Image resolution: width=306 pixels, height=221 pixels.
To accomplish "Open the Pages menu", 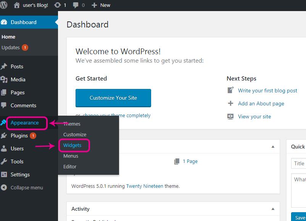I will (18, 92).
